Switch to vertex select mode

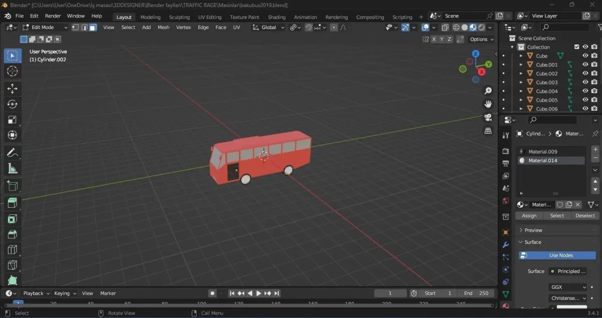(x=76, y=27)
